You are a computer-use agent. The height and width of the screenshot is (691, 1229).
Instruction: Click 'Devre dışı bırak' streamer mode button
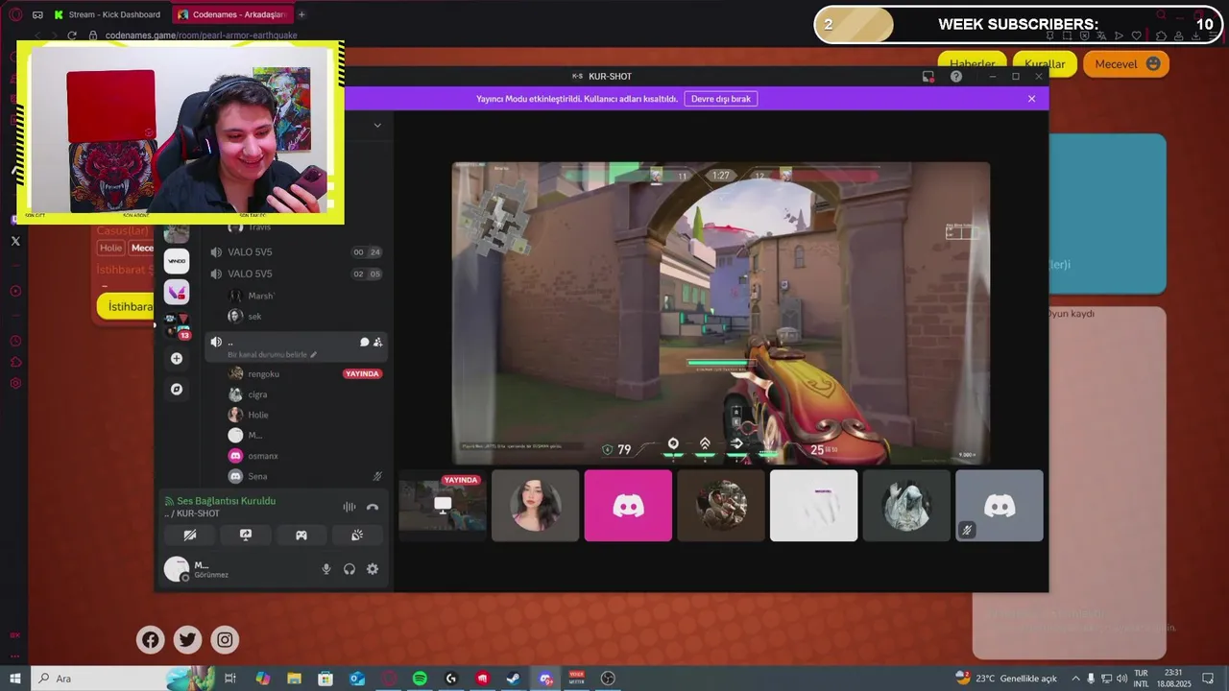pyautogui.click(x=721, y=99)
